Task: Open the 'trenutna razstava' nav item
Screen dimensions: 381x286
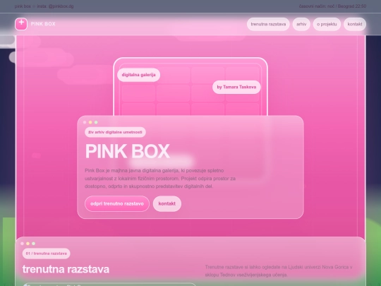Action: 268,24
